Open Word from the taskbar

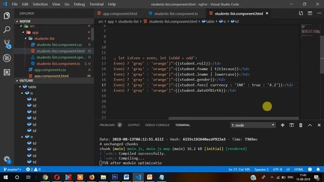coord(127,177)
